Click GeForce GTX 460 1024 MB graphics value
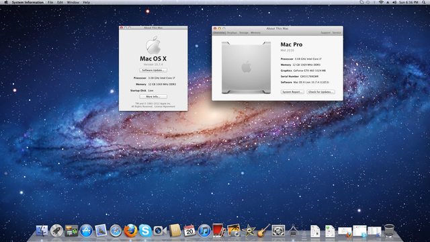Screen dimensions: 430x242 [x=310, y=71]
